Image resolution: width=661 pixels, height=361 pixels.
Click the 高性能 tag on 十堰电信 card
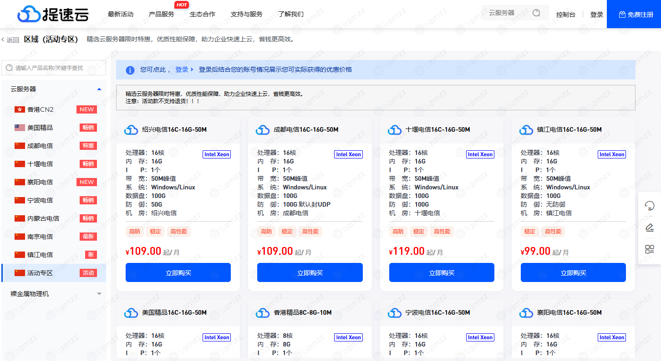(442, 232)
